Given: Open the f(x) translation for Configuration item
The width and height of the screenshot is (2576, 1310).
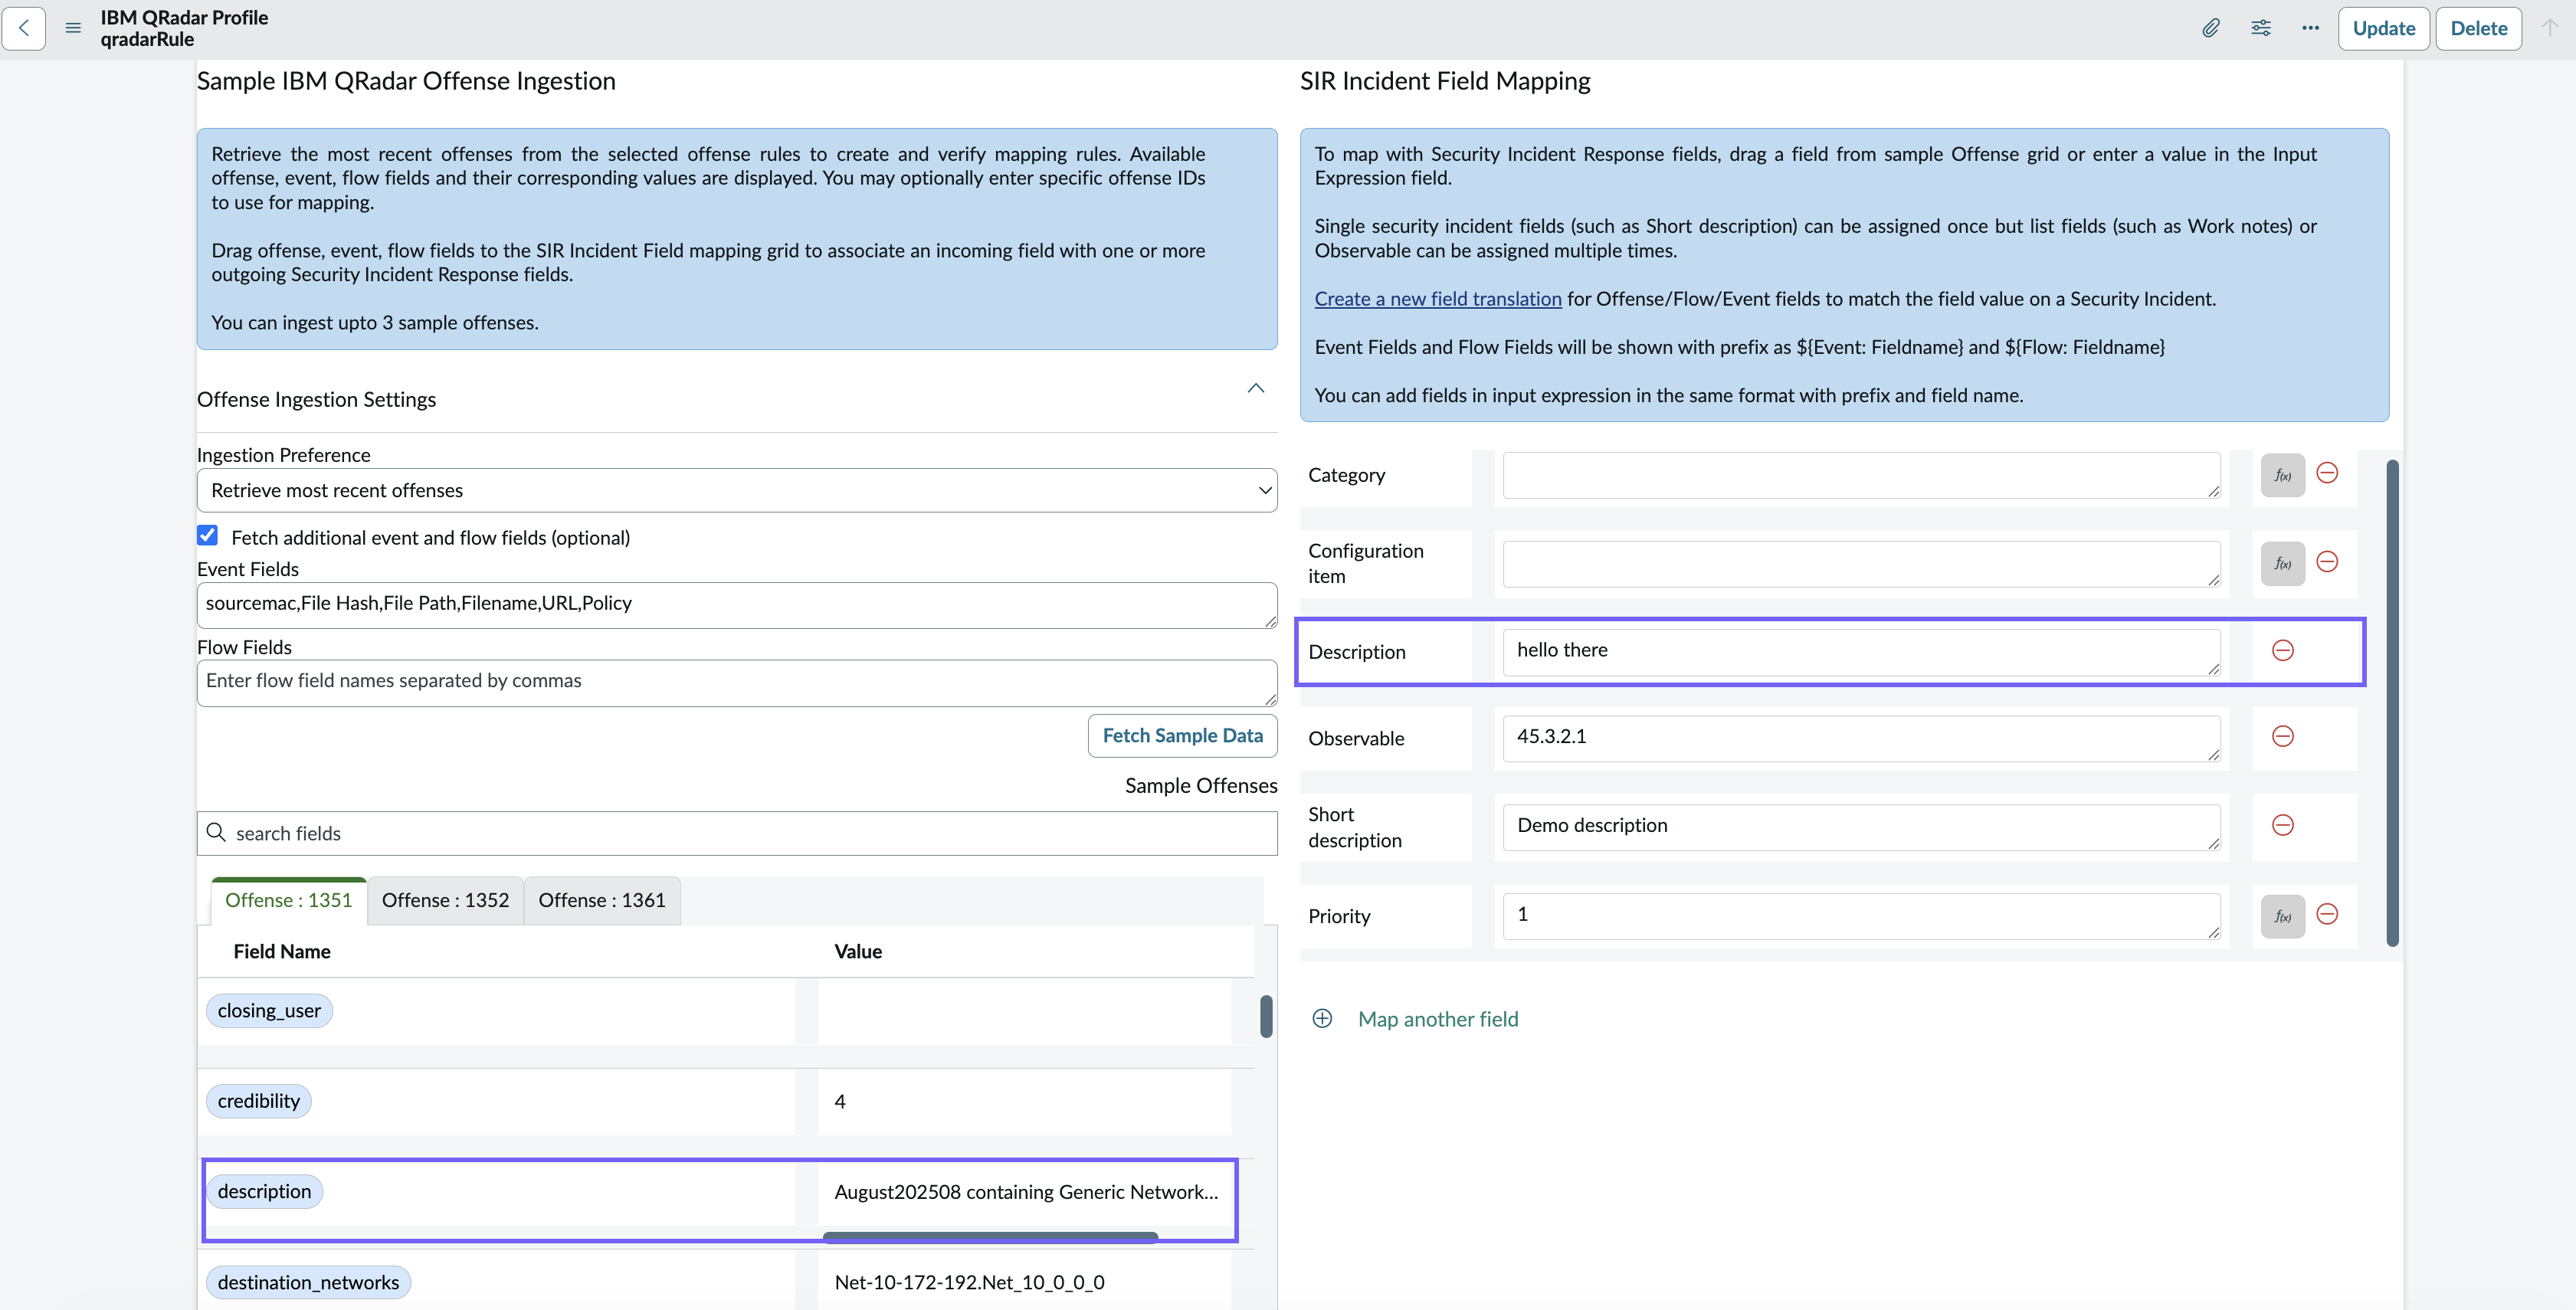Looking at the screenshot, I should [x=2283, y=564].
